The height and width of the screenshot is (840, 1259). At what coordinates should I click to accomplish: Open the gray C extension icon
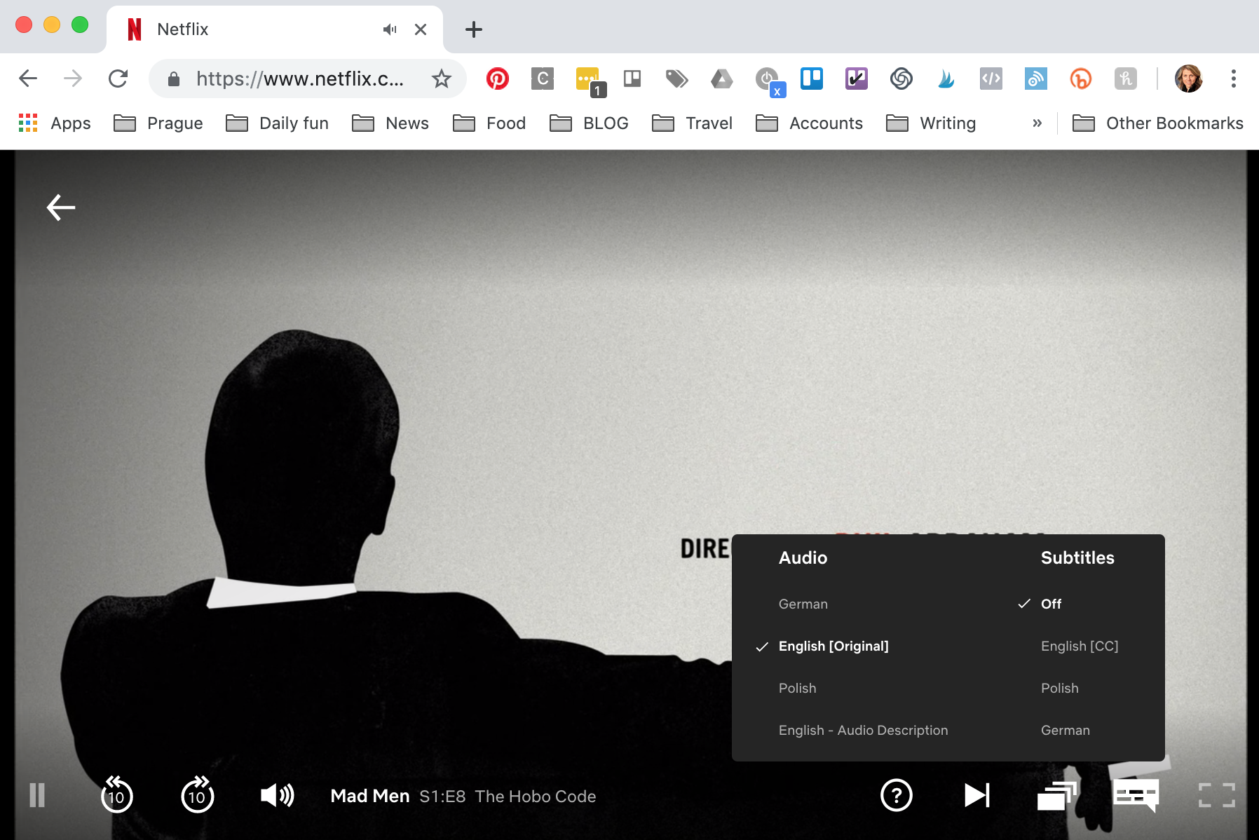(542, 79)
